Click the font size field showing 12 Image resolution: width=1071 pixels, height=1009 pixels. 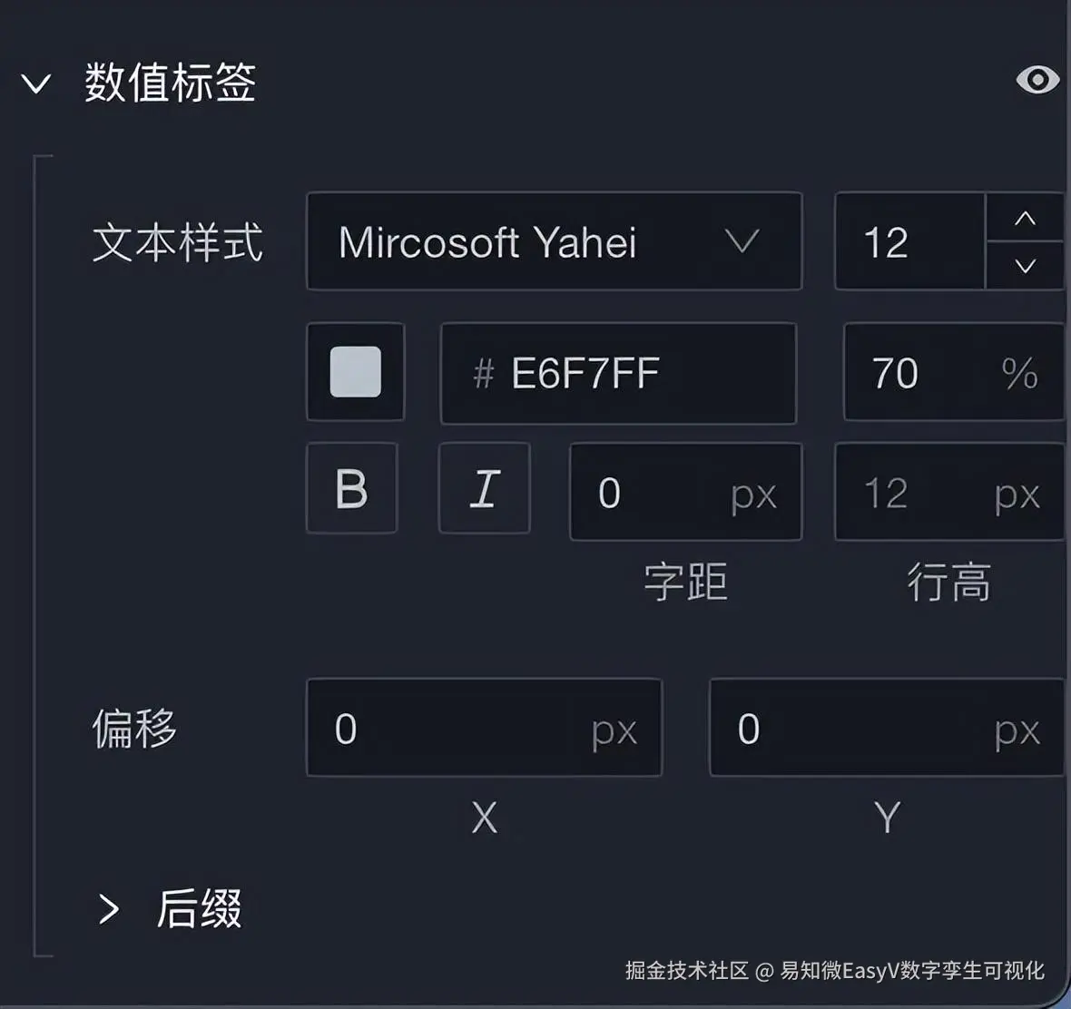click(909, 242)
